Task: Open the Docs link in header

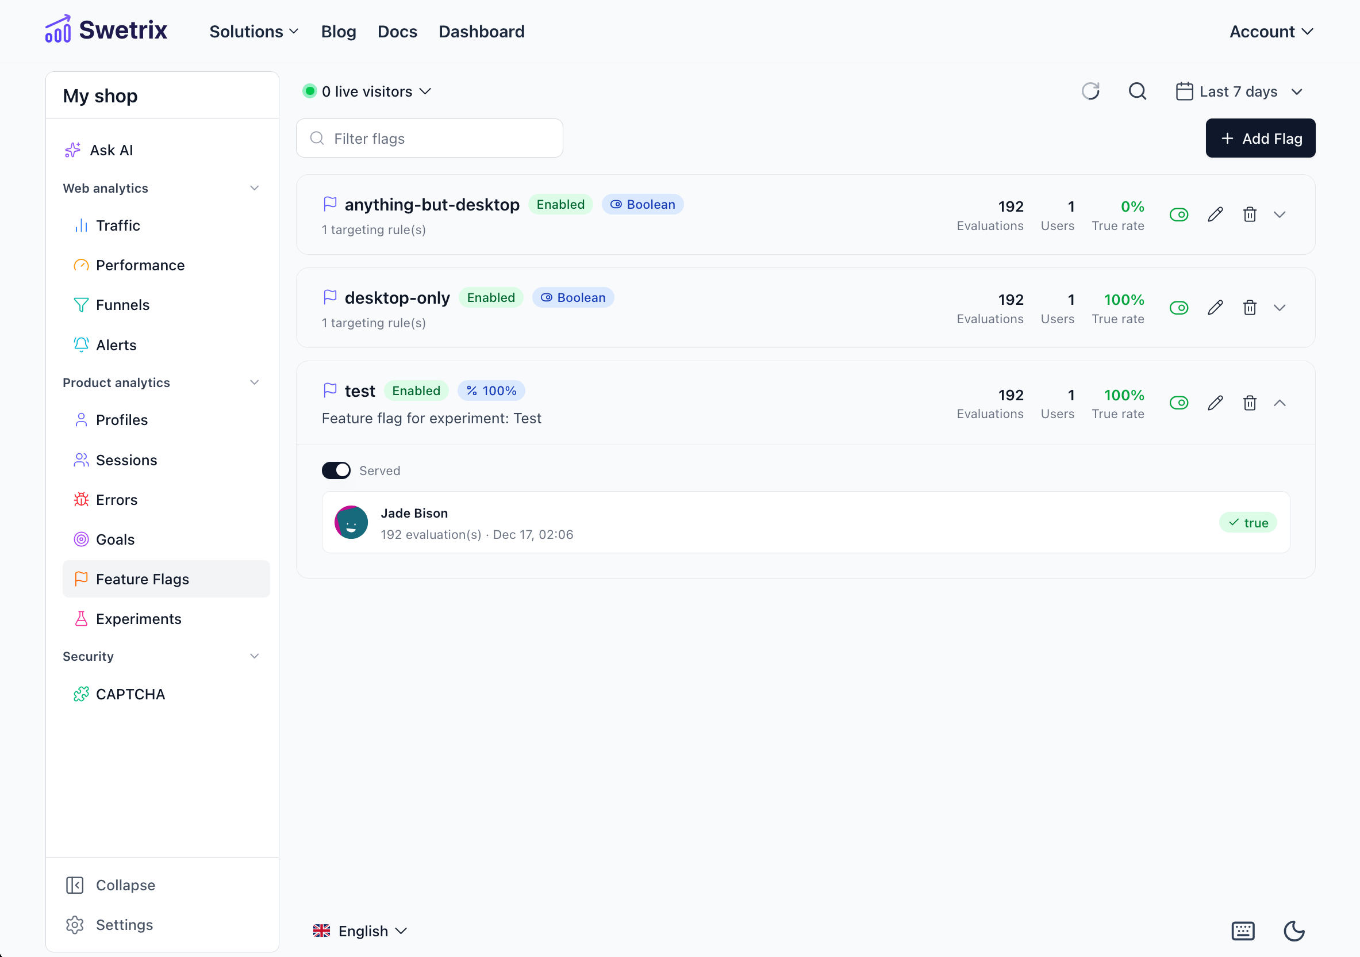Action: 397,32
